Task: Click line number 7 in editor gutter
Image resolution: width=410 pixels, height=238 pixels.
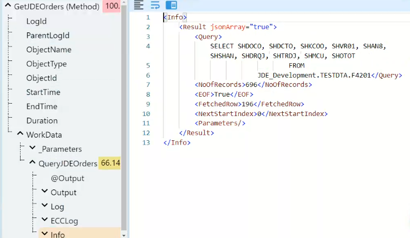Action: [x=148, y=85]
